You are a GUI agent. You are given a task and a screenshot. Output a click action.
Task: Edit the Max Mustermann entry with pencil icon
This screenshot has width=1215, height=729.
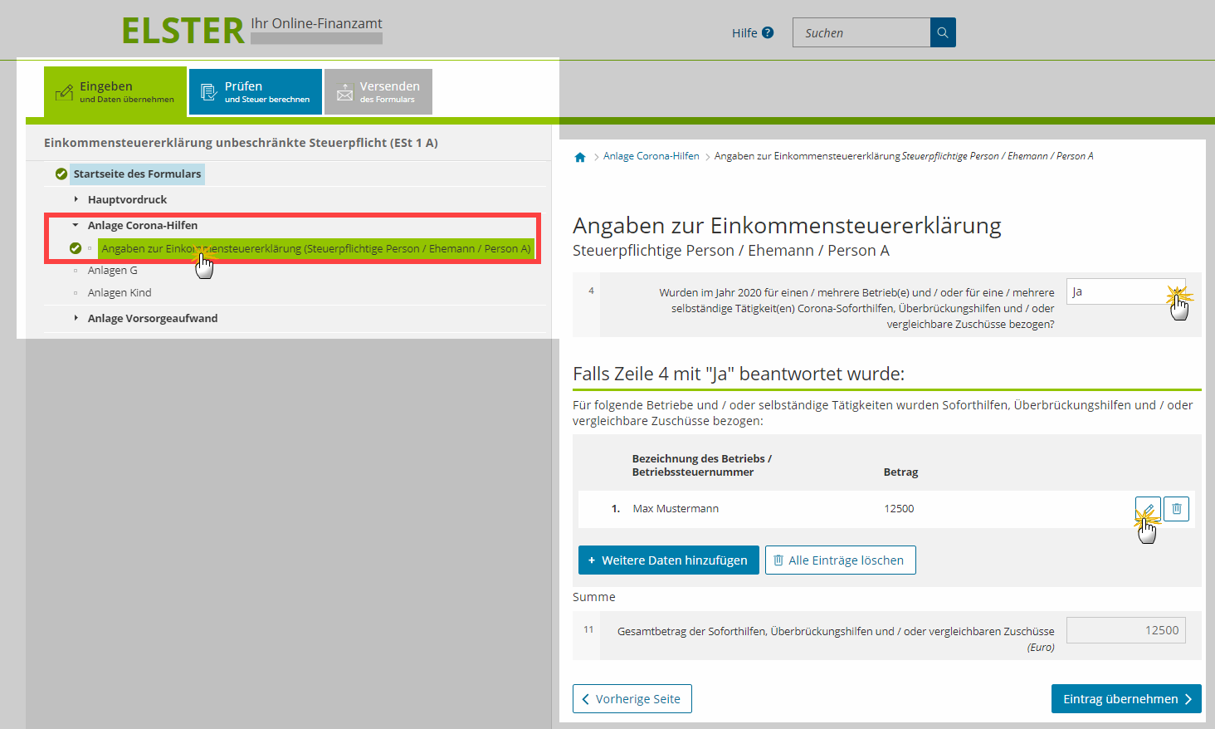point(1148,509)
